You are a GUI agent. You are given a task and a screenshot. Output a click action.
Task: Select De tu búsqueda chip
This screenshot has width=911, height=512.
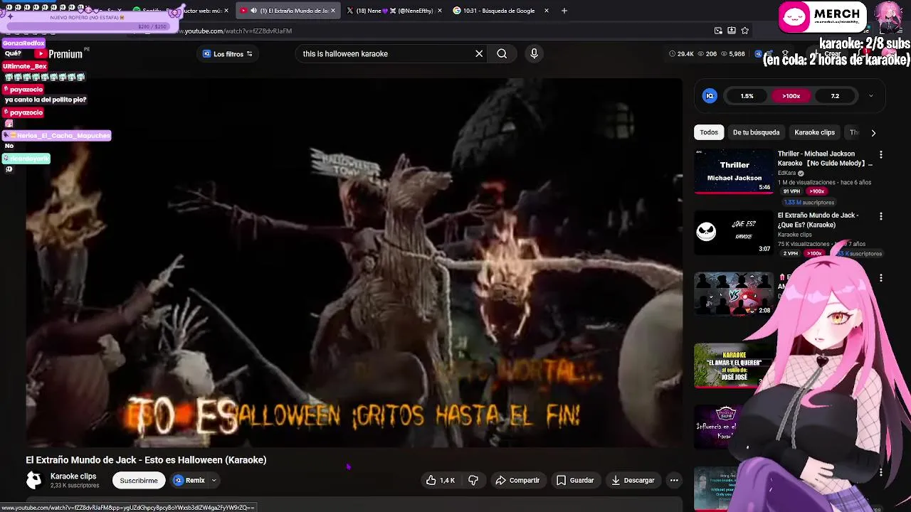[x=756, y=132]
